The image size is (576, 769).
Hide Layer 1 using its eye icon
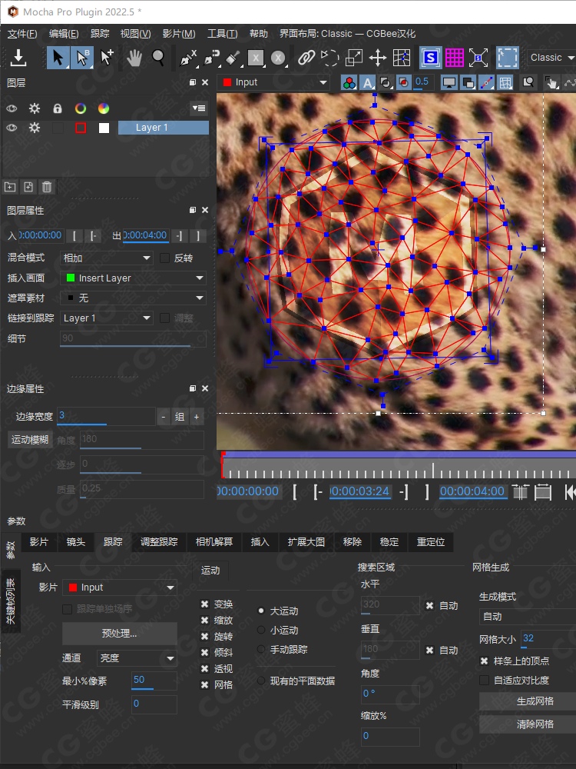point(12,128)
